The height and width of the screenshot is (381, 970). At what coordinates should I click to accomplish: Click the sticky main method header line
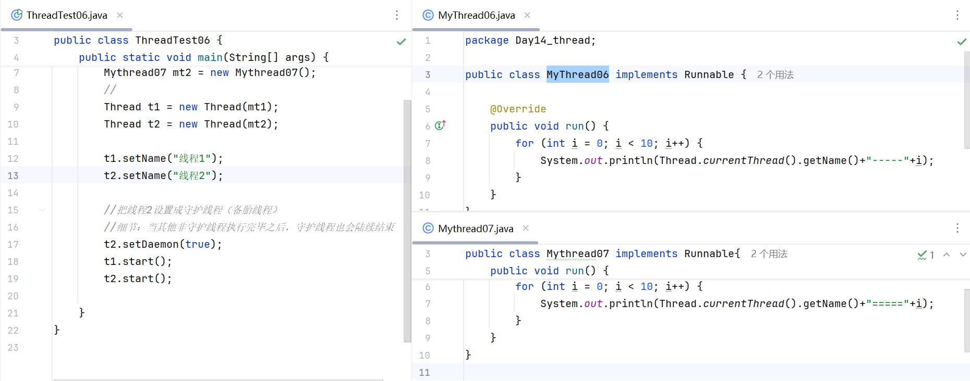pos(204,57)
